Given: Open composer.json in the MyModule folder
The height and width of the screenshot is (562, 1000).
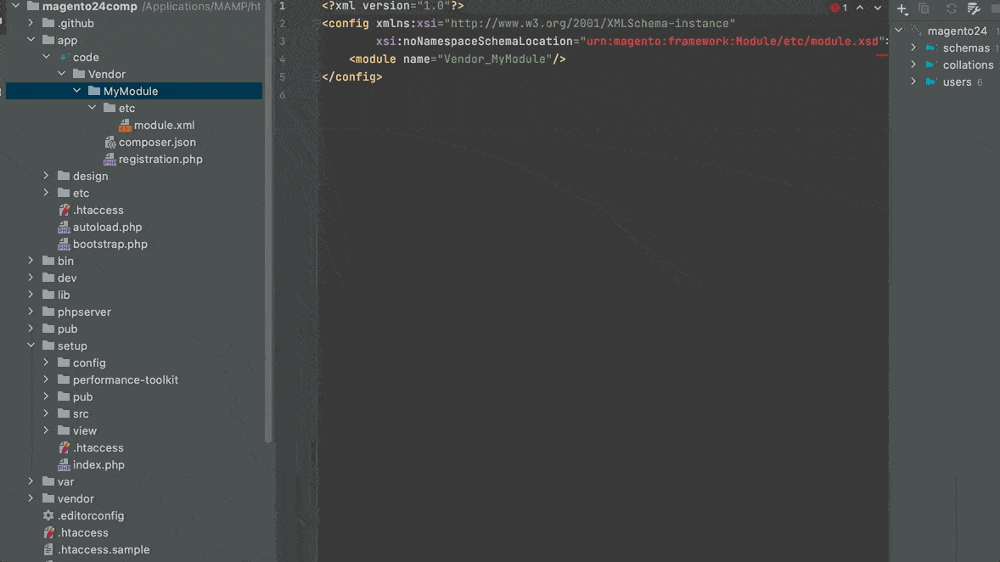Looking at the screenshot, I should click(156, 142).
